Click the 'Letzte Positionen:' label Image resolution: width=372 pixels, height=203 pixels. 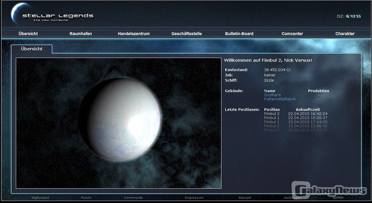point(242,110)
